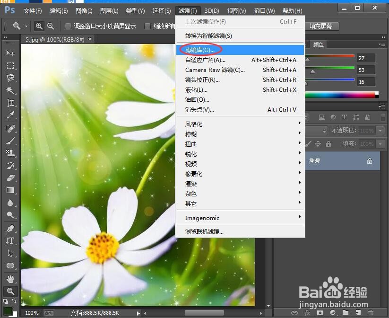Image resolution: width=389 pixels, height=318 pixels.
Task: Select the Clone Stamp tool
Action: (x=10, y=153)
